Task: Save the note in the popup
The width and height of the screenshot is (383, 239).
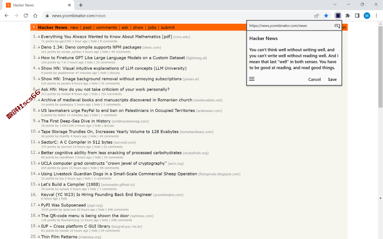Action: click(x=332, y=79)
